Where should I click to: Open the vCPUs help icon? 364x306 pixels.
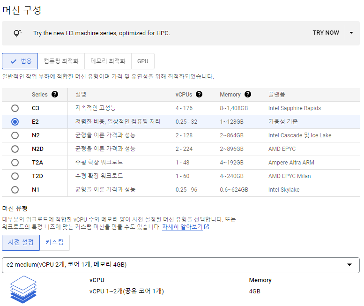pyautogui.click(x=199, y=95)
